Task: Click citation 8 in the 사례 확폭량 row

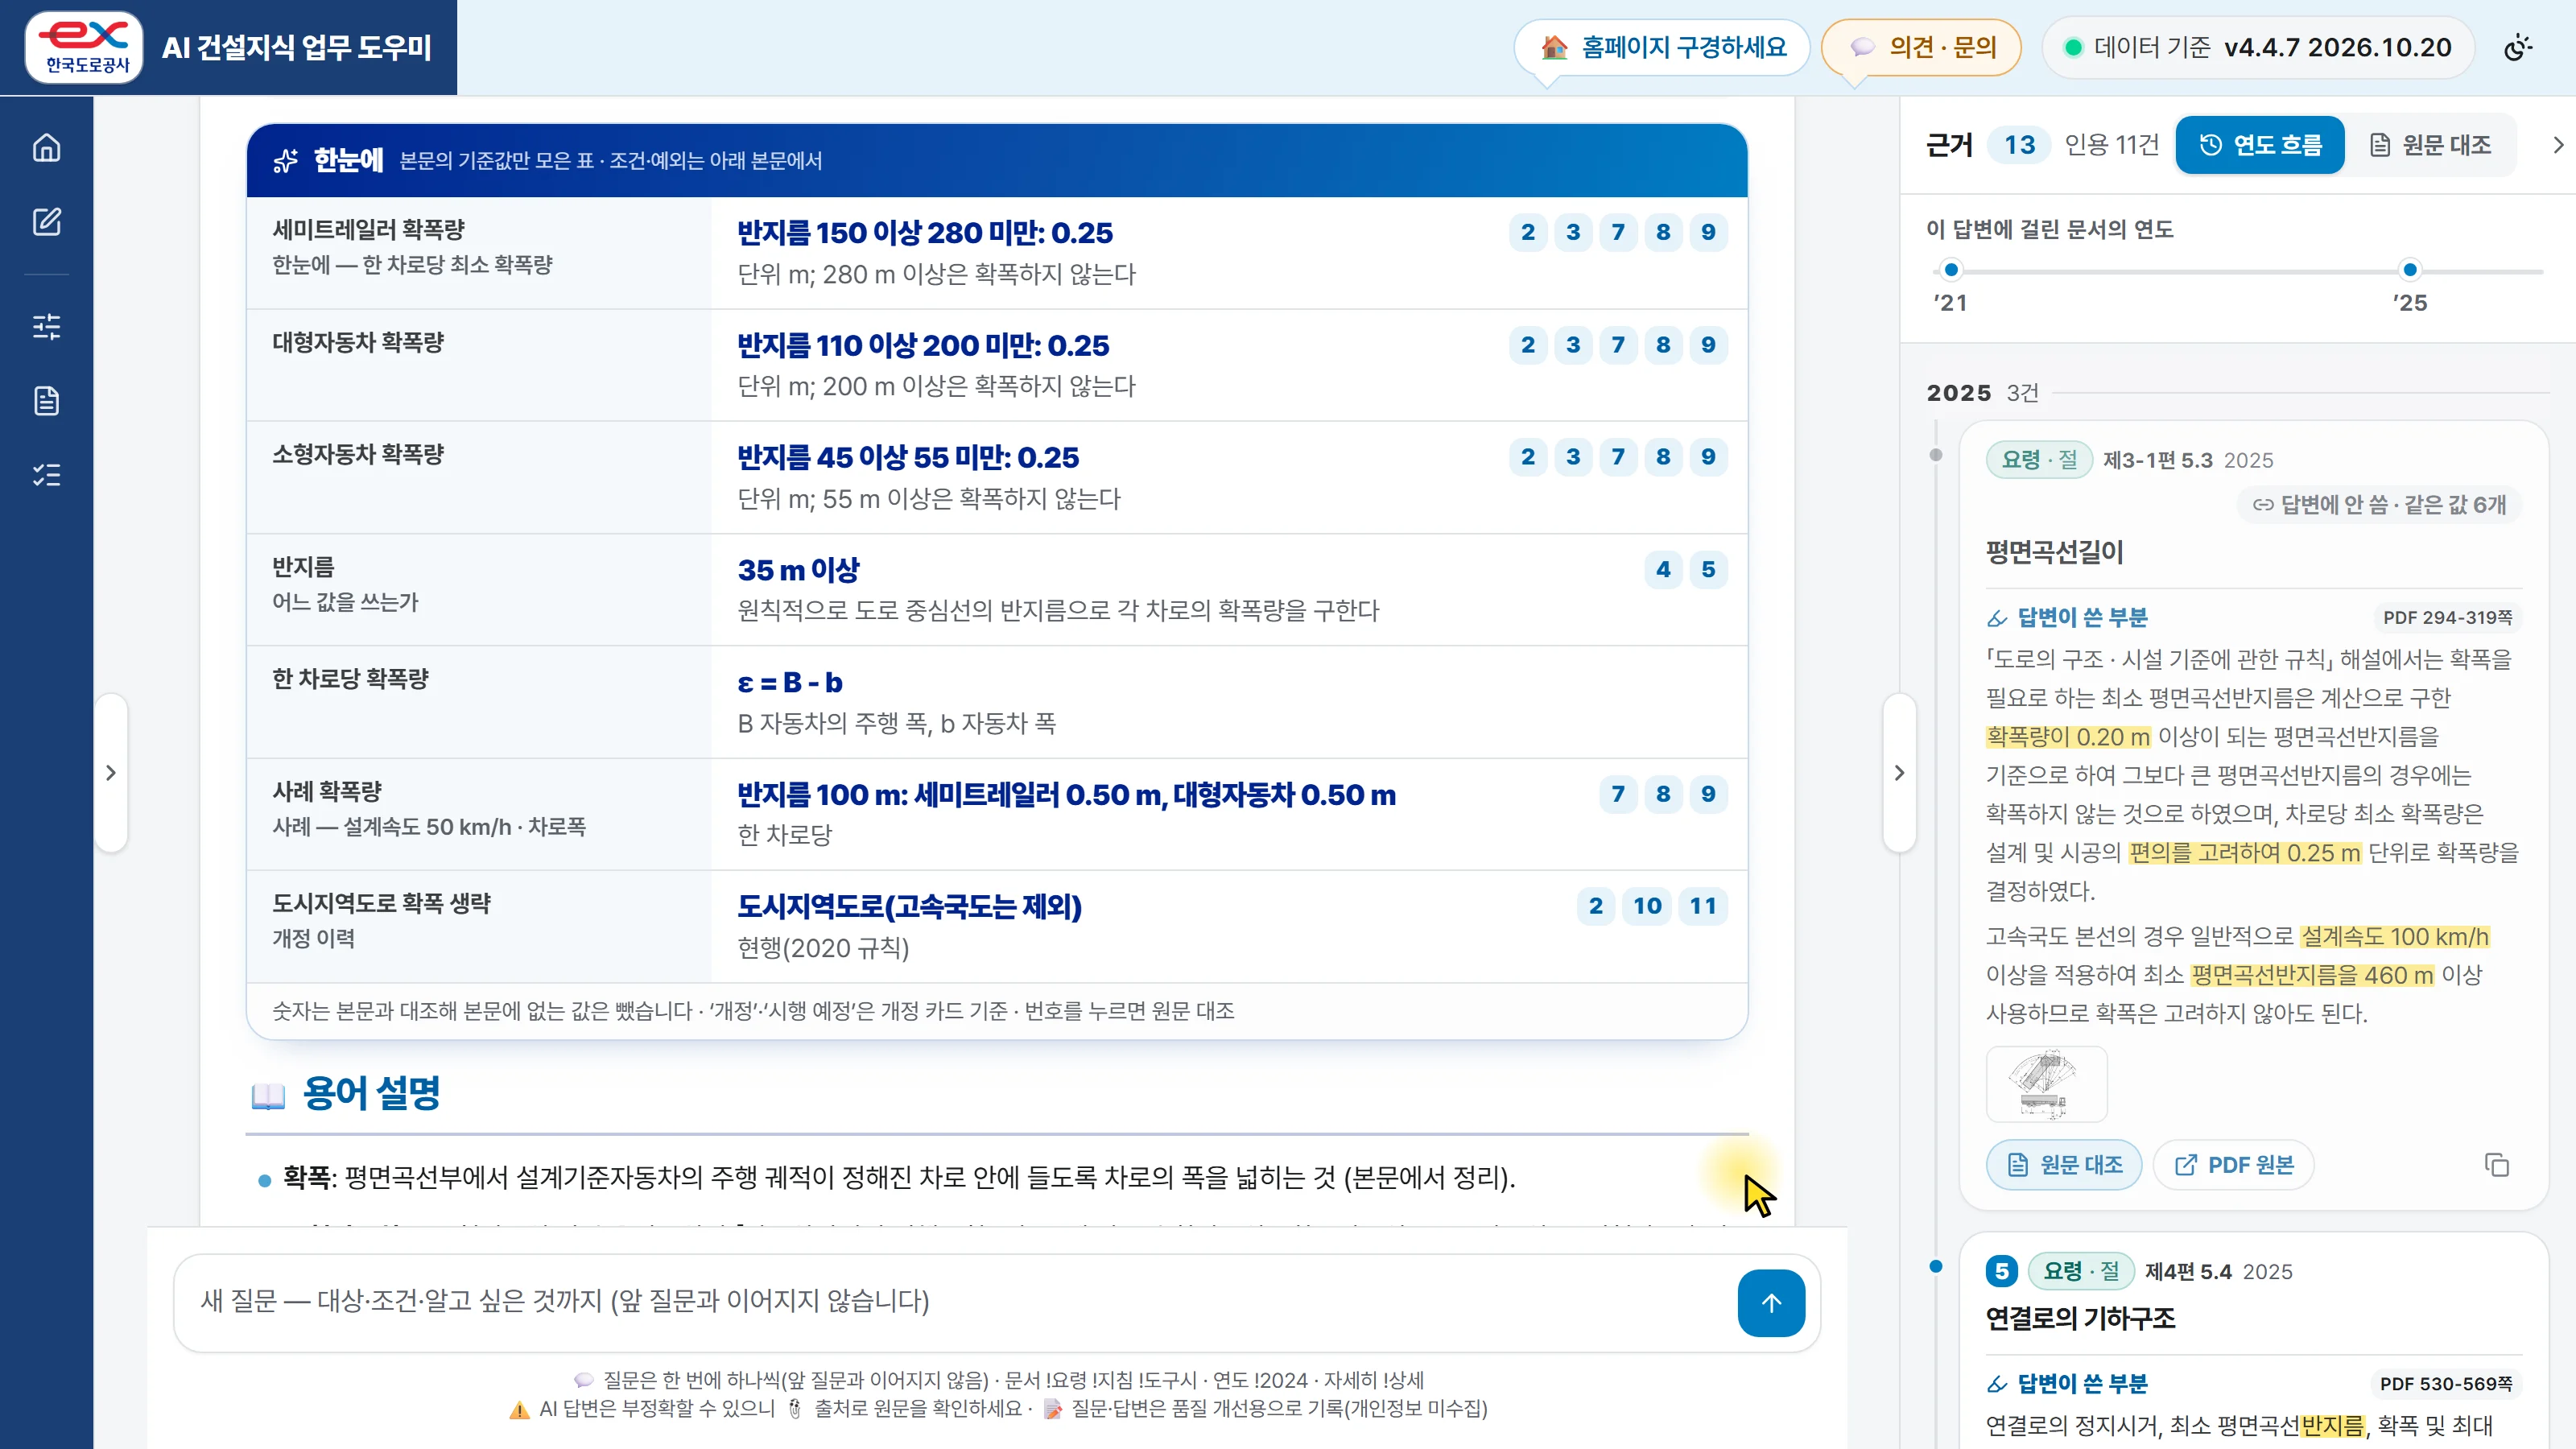Action: pos(1663,794)
